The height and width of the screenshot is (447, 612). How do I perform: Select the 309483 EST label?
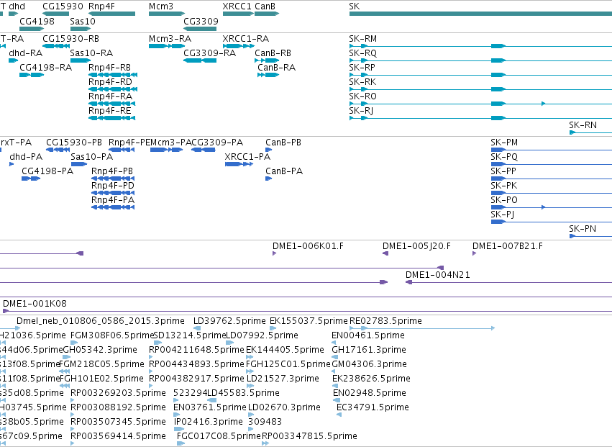coord(265,422)
